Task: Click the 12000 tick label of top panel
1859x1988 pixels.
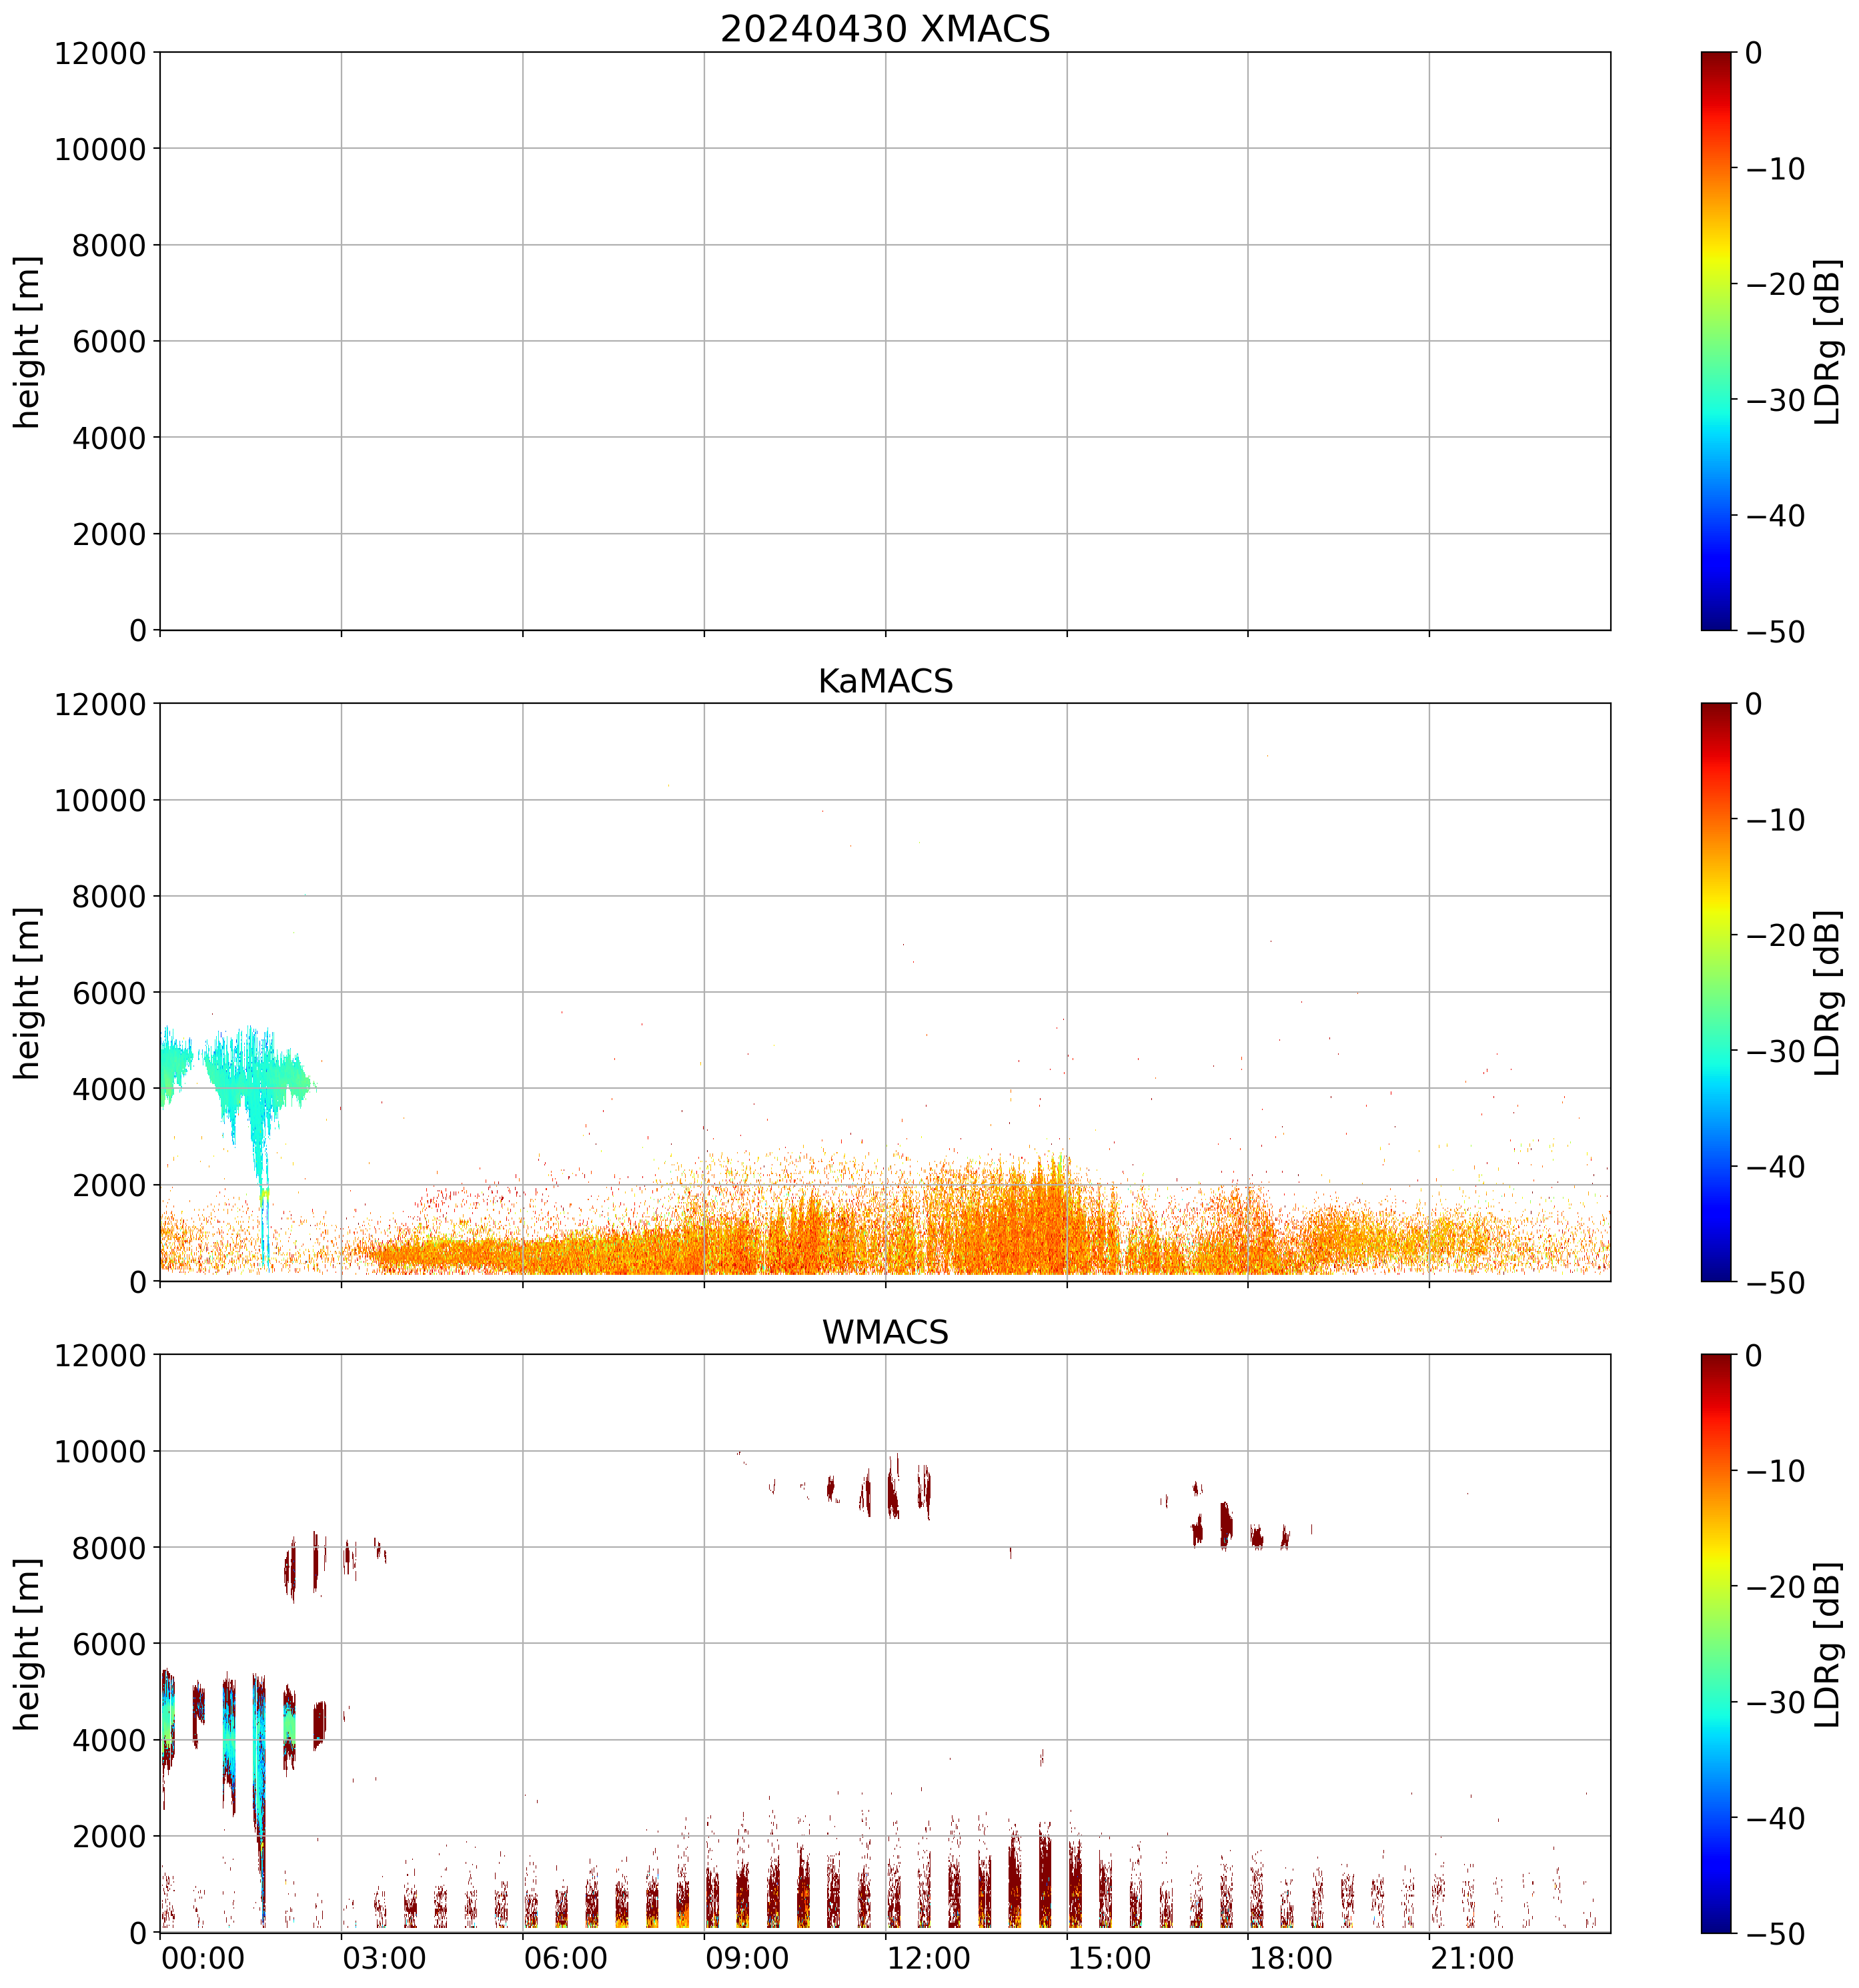Action: 100,53
